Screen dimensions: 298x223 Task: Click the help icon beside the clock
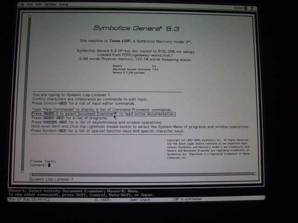click(x=245, y=8)
